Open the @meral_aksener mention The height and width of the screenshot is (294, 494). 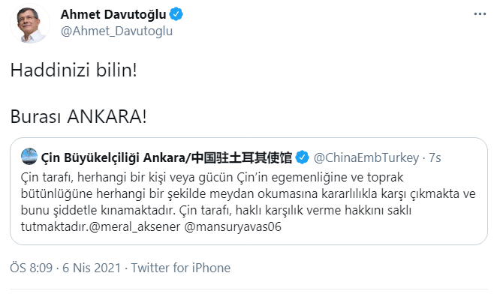point(135,226)
